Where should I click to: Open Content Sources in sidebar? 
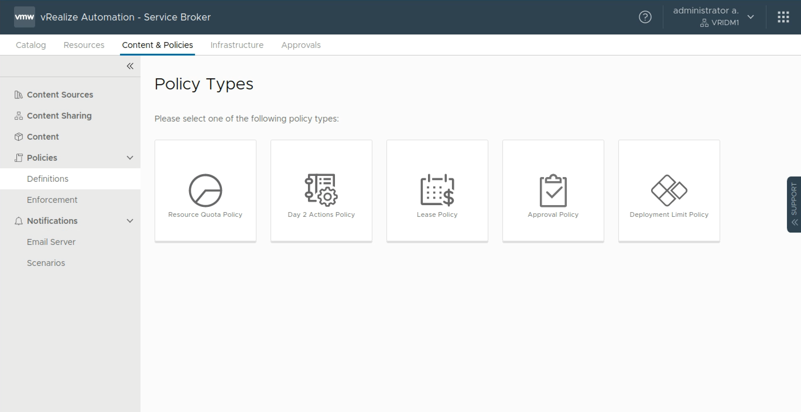60,95
